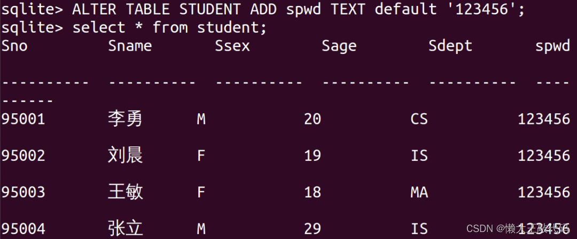The height and width of the screenshot is (239, 577).
Task: Click the Ssex column header
Action: tap(232, 45)
